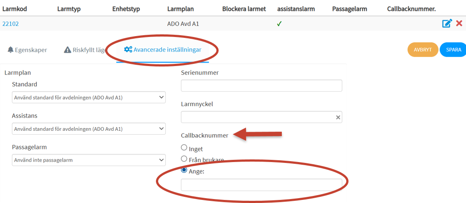Click the bell icon beside Egenskaper
This screenshot has height=203, width=466.
click(11, 50)
